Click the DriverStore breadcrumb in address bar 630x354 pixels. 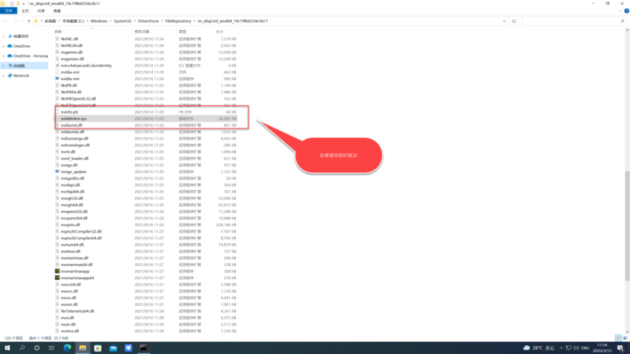pos(148,21)
